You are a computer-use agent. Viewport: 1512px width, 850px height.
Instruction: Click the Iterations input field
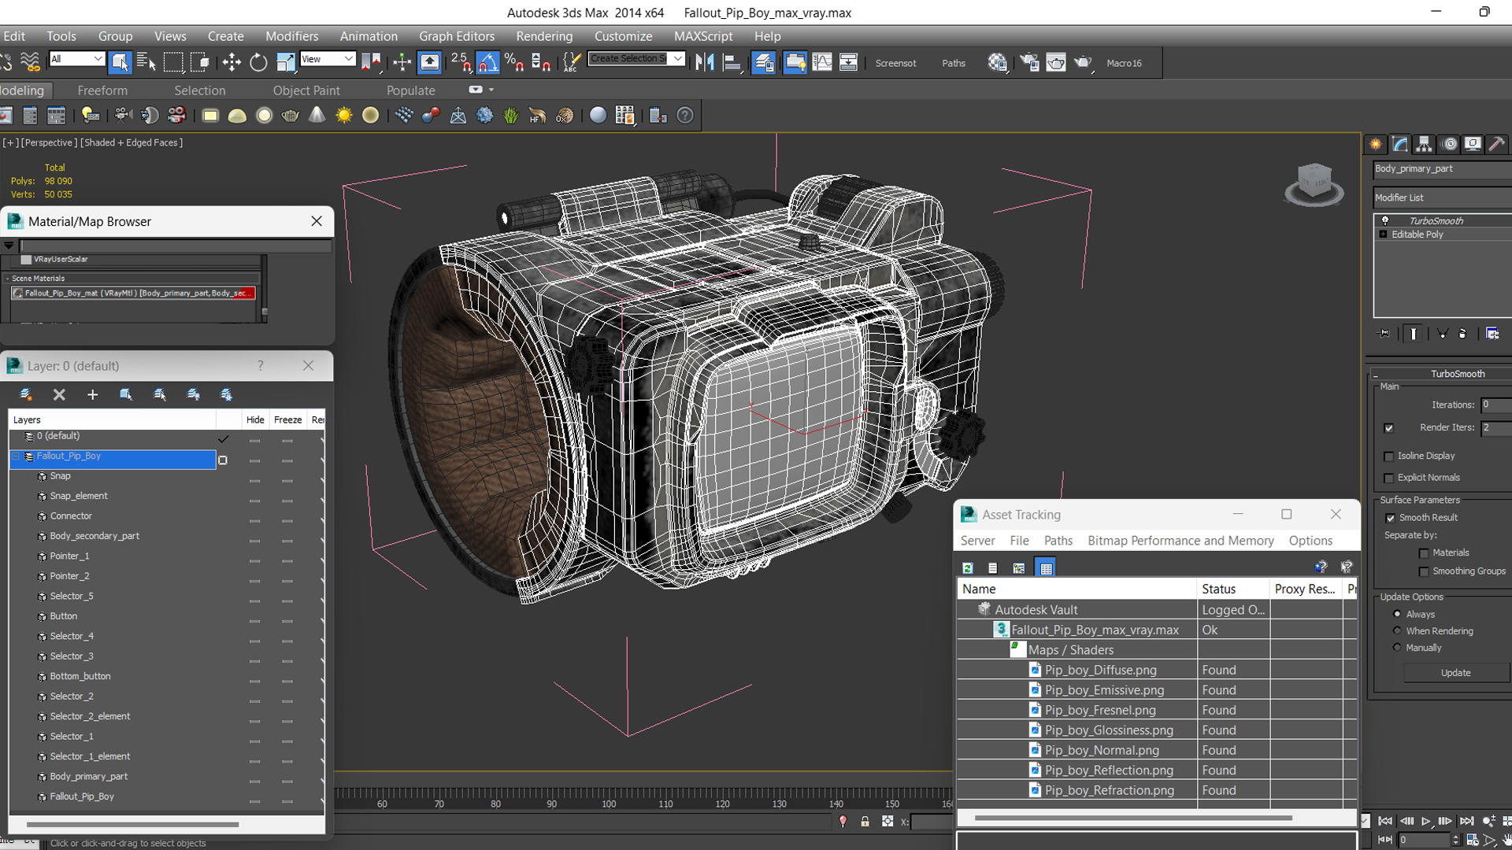click(x=1495, y=405)
